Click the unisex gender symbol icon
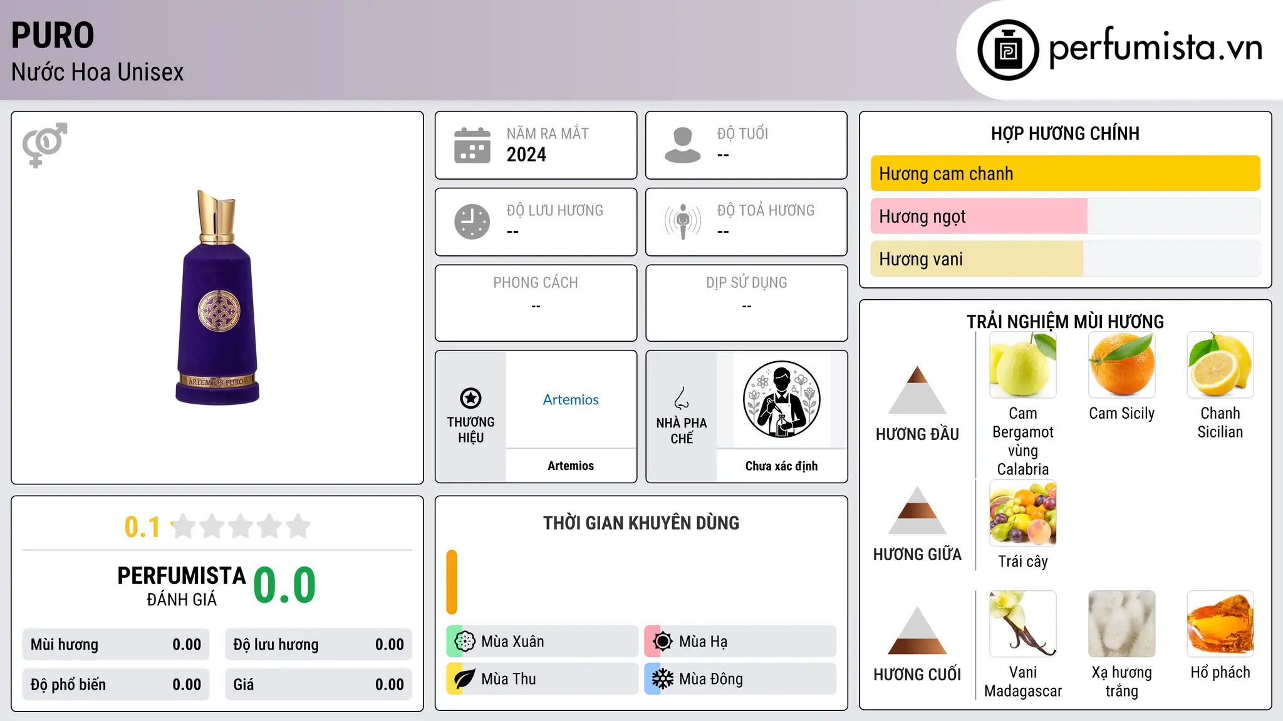1283x721 pixels. (x=44, y=145)
